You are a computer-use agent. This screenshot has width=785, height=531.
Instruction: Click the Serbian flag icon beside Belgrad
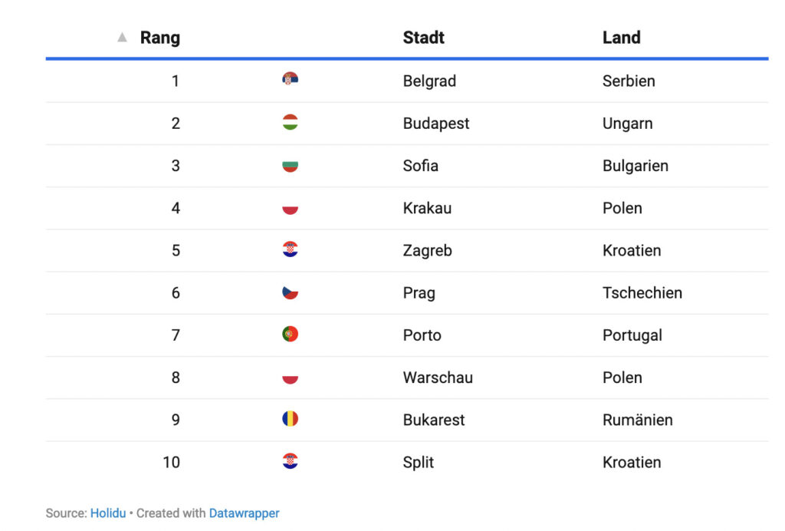click(x=290, y=79)
